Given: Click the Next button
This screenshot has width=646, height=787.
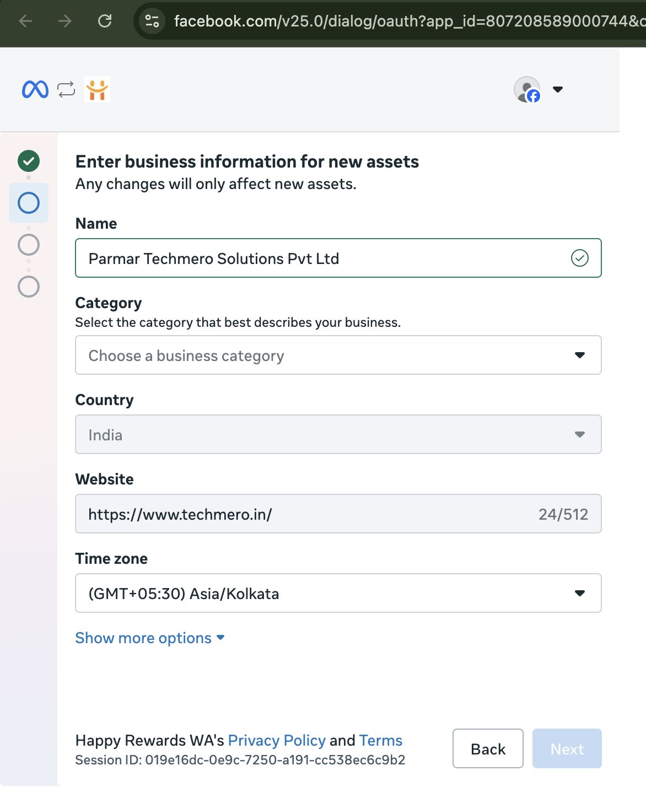Looking at the screenshot, I should pos(567,748).
